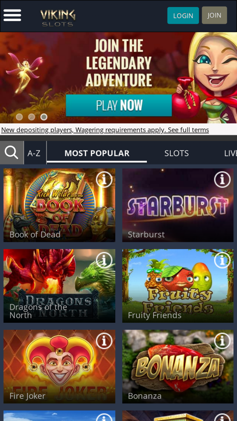The width and height of the screenshot is (237, 421).
Task: Tap the Fire Joker info icon
Action: [x=104, y=341]
